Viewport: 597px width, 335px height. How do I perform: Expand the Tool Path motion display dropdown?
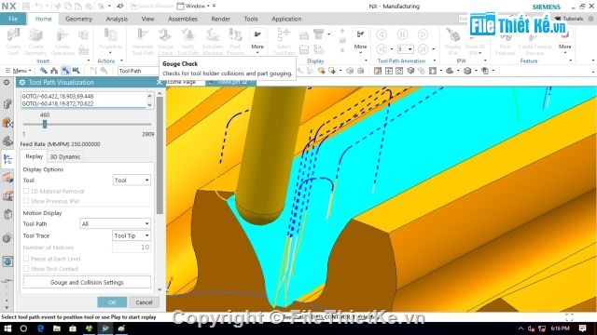pyautogui.click(x=116, y=223)
